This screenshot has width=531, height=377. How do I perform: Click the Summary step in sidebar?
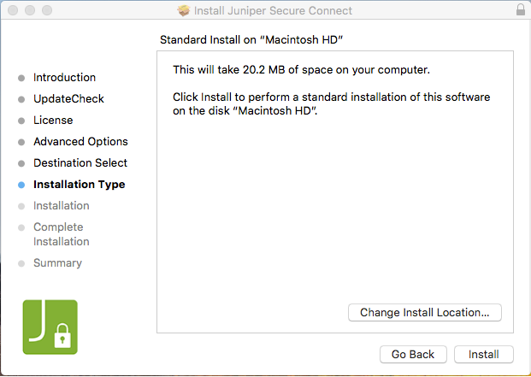tap(57, 263)
